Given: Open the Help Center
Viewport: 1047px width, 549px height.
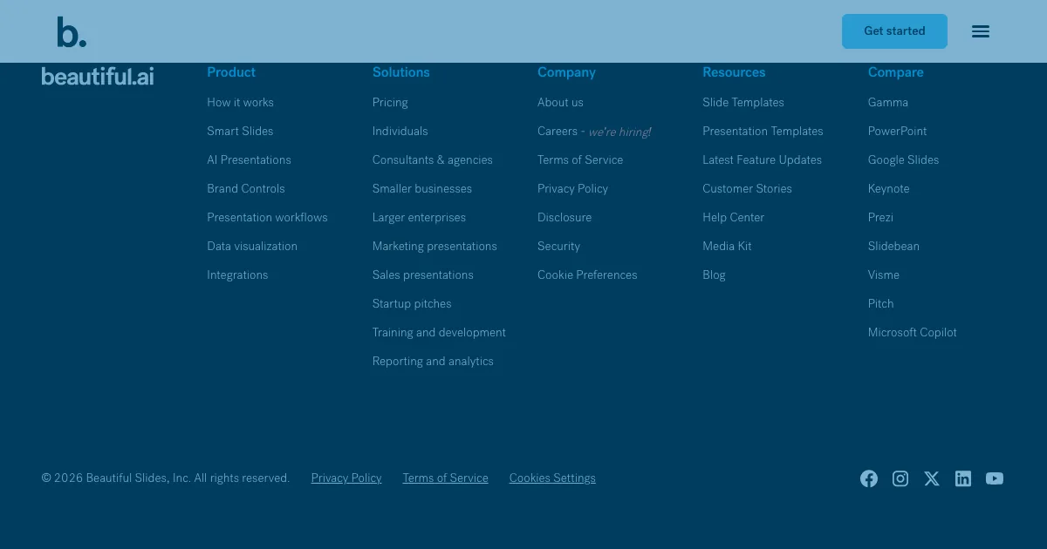Looking at the screenshot, I should [733, 218].
